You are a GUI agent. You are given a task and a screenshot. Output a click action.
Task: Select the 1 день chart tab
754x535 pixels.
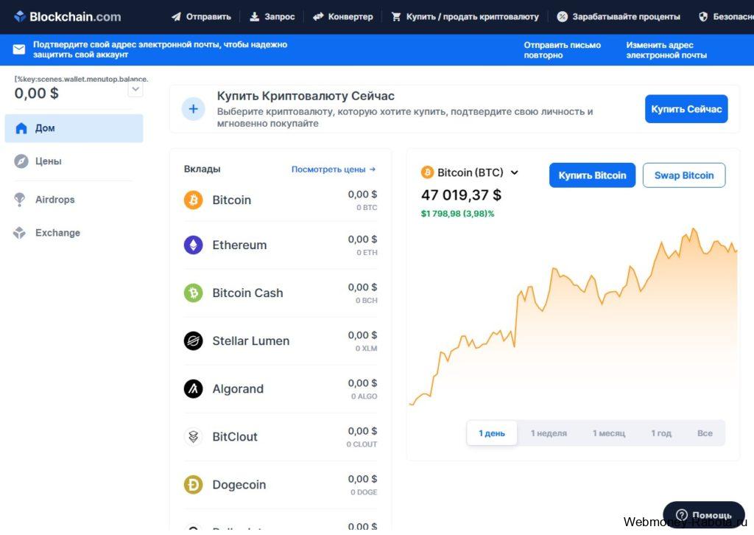click(x=492, y=433)
